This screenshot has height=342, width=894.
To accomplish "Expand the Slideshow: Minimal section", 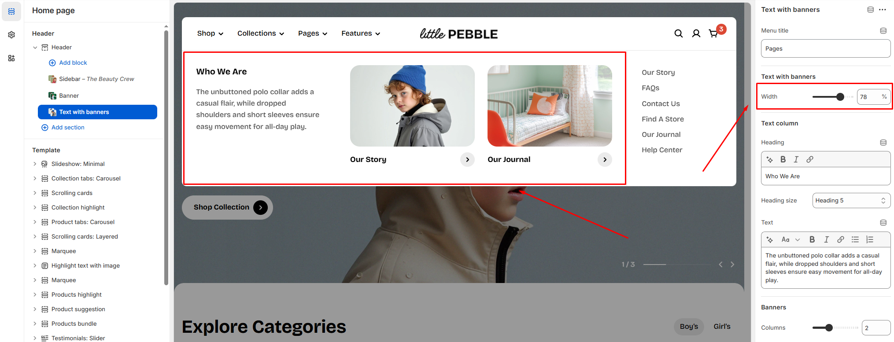I will click(35, 164).
